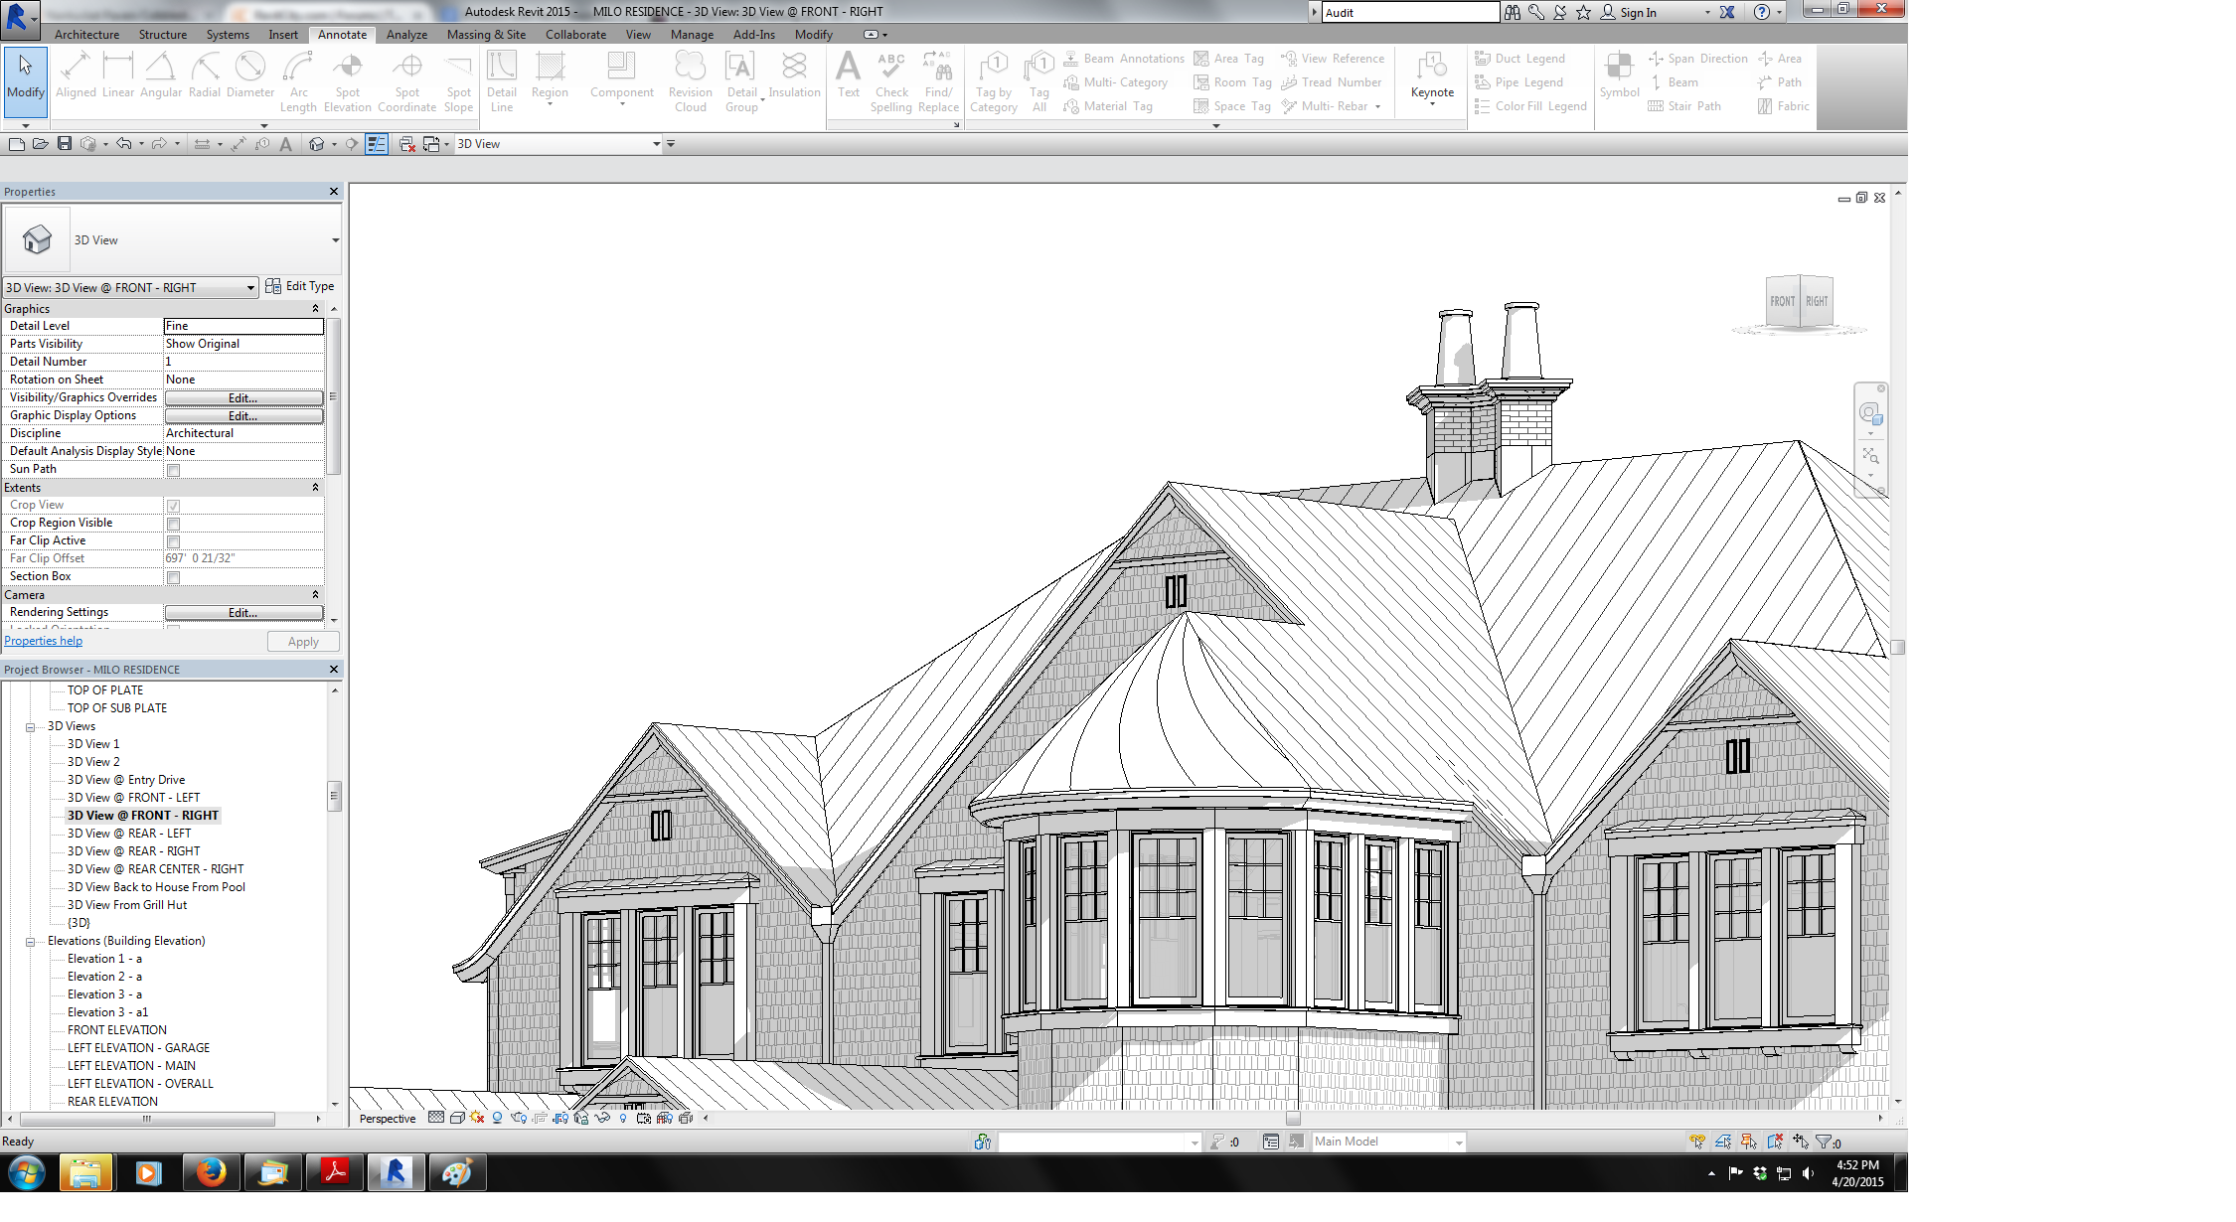Open the Manage ribbon tab
Viewport: 2236px width, 1222px height.
(692, 35)
